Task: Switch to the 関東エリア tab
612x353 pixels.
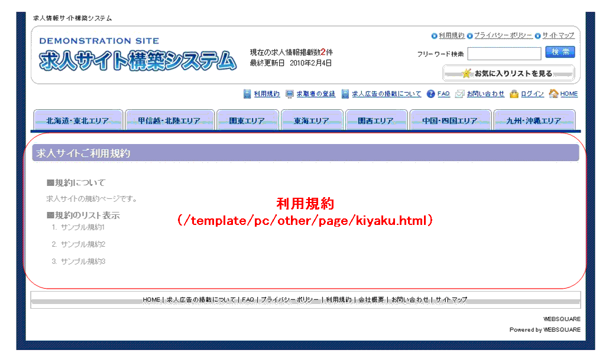Action: point(248,120)
